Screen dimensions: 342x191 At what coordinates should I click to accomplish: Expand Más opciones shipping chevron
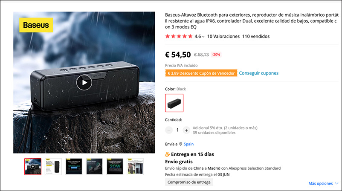click(336, 183)
